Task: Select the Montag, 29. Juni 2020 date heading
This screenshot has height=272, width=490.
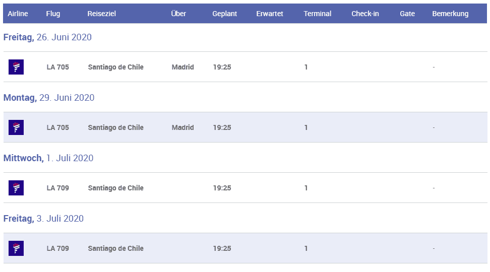Action: (x=49, y=98)
